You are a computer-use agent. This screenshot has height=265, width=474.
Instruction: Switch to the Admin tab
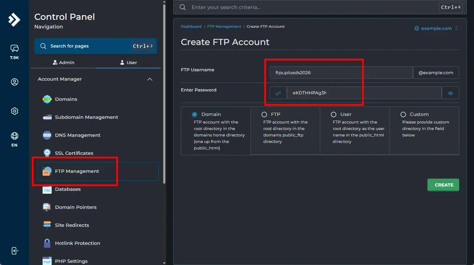pos(64,63)
